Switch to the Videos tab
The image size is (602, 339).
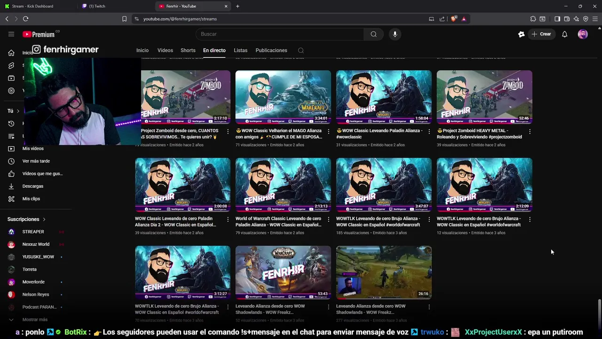[x=165, y=50]
